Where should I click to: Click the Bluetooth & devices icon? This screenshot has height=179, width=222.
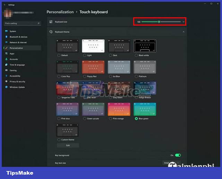(x=6, y=37)
